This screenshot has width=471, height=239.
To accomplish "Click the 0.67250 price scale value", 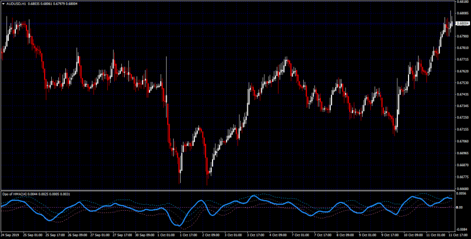I will (463, 118).
